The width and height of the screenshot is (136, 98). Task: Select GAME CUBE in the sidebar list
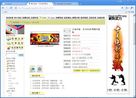14,83
